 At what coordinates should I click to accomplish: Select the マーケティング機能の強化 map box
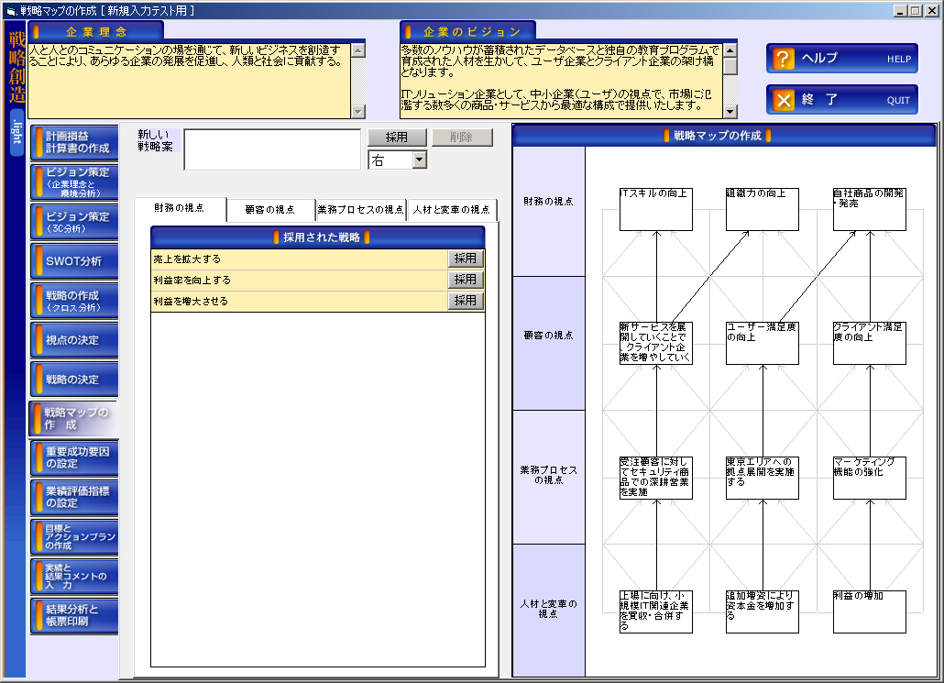[870, 479]
